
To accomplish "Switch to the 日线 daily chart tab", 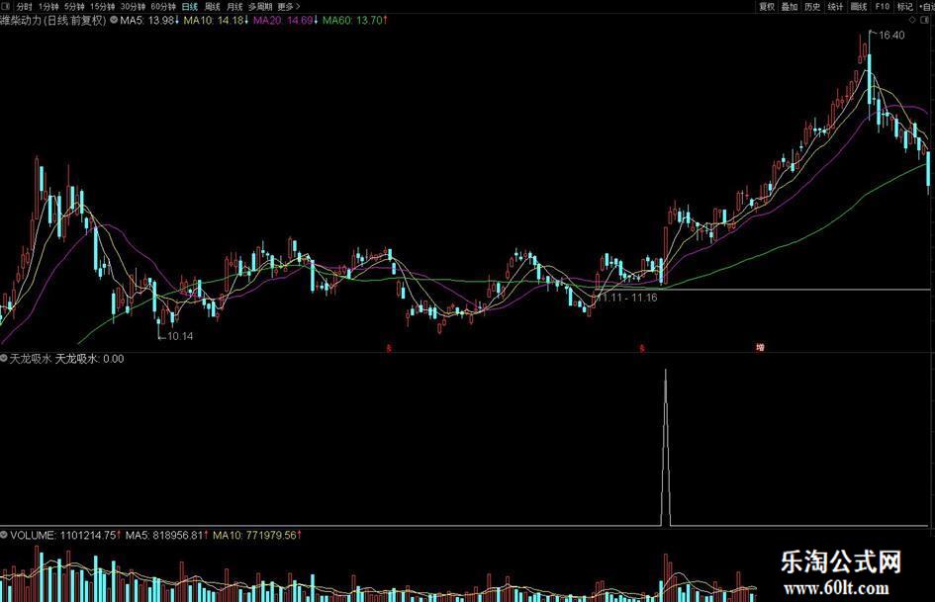I will pyautogui.click(x=190, y=7).
